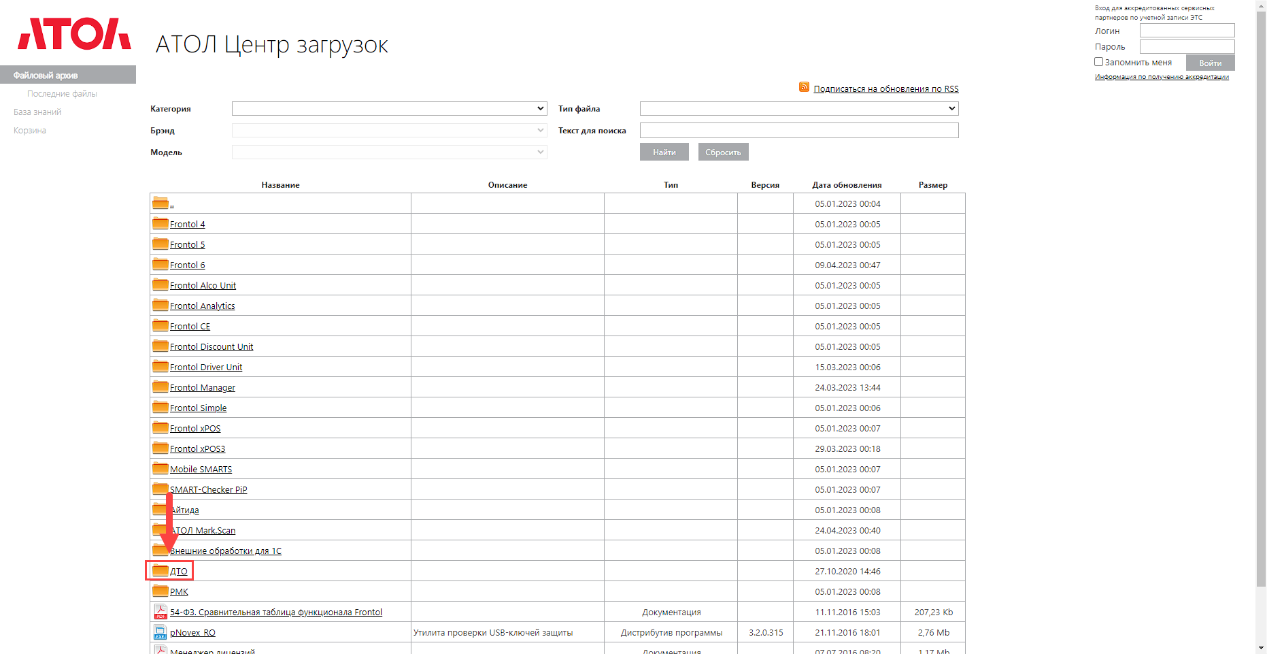Open the Тип файла dropdown
This screenshot has height=654, width=1267.
798,109
